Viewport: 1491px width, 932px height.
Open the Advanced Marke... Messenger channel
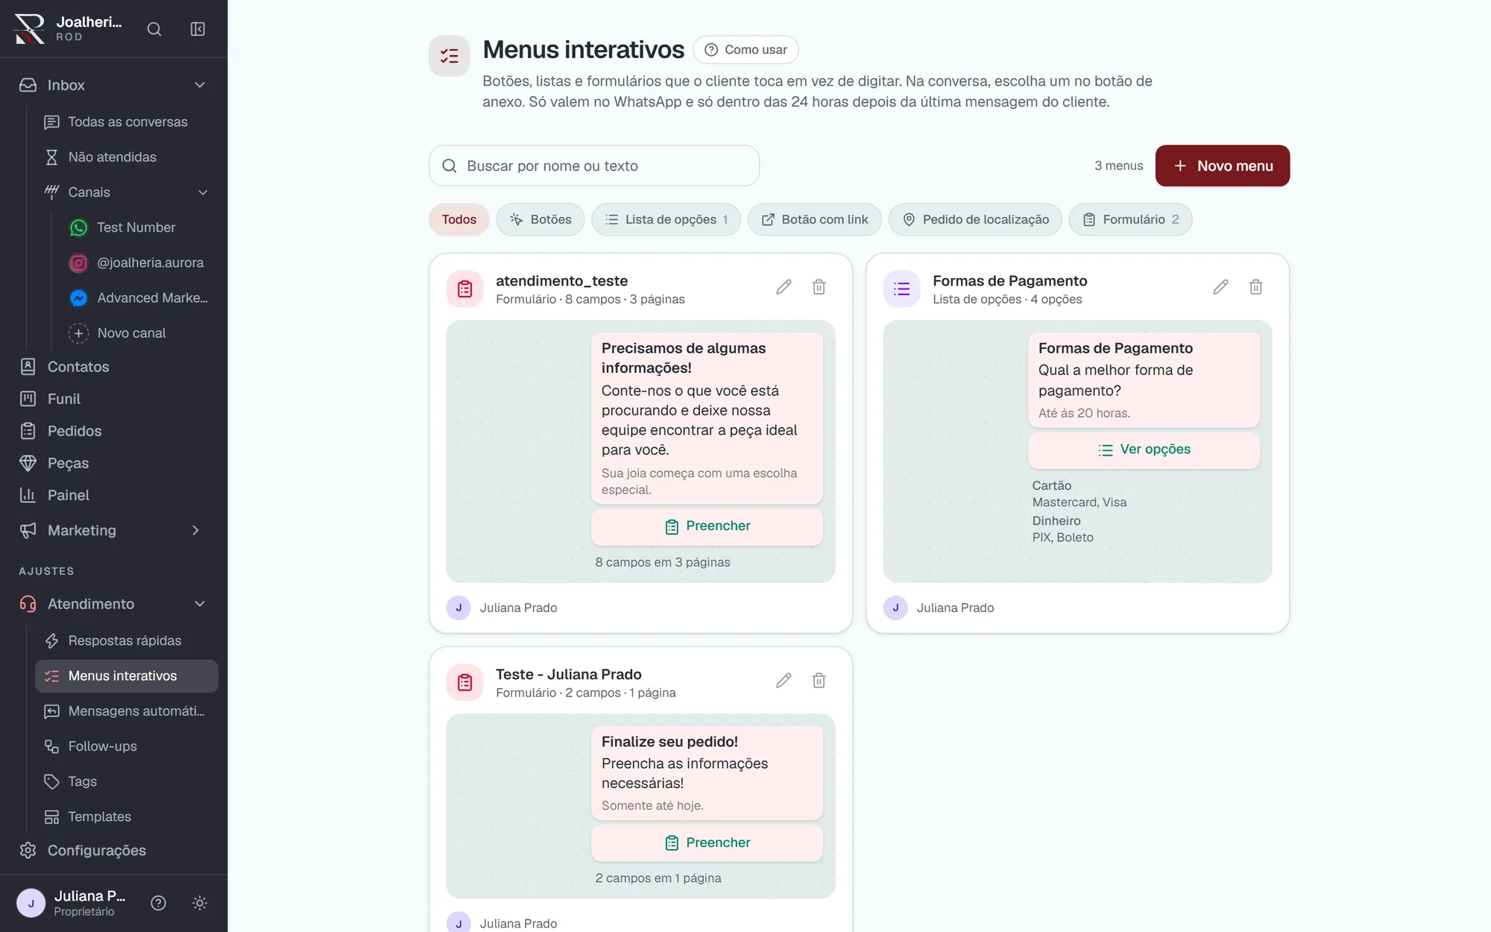(139, 297)
